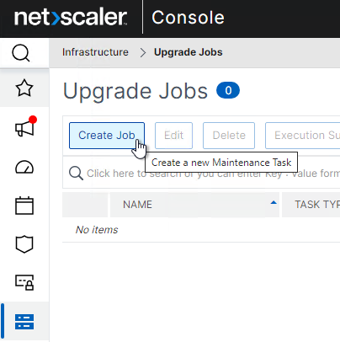Click the Delete button
Screen dimensions: 340x342
[229, 136]
